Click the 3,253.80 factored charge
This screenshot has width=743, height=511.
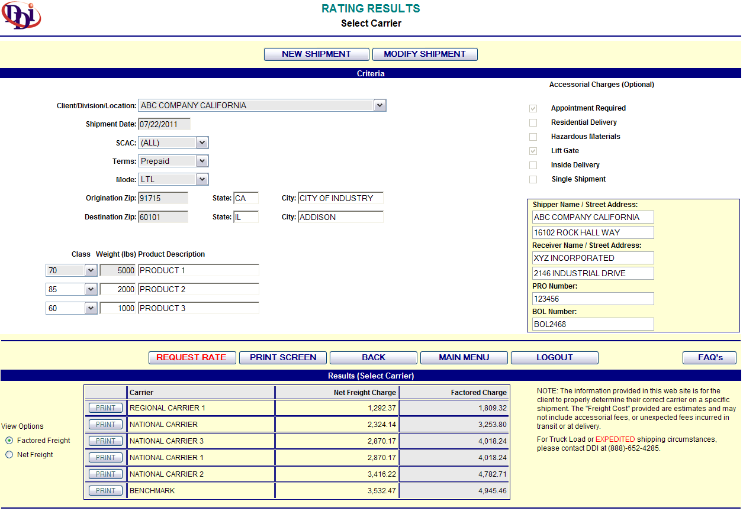493,425
